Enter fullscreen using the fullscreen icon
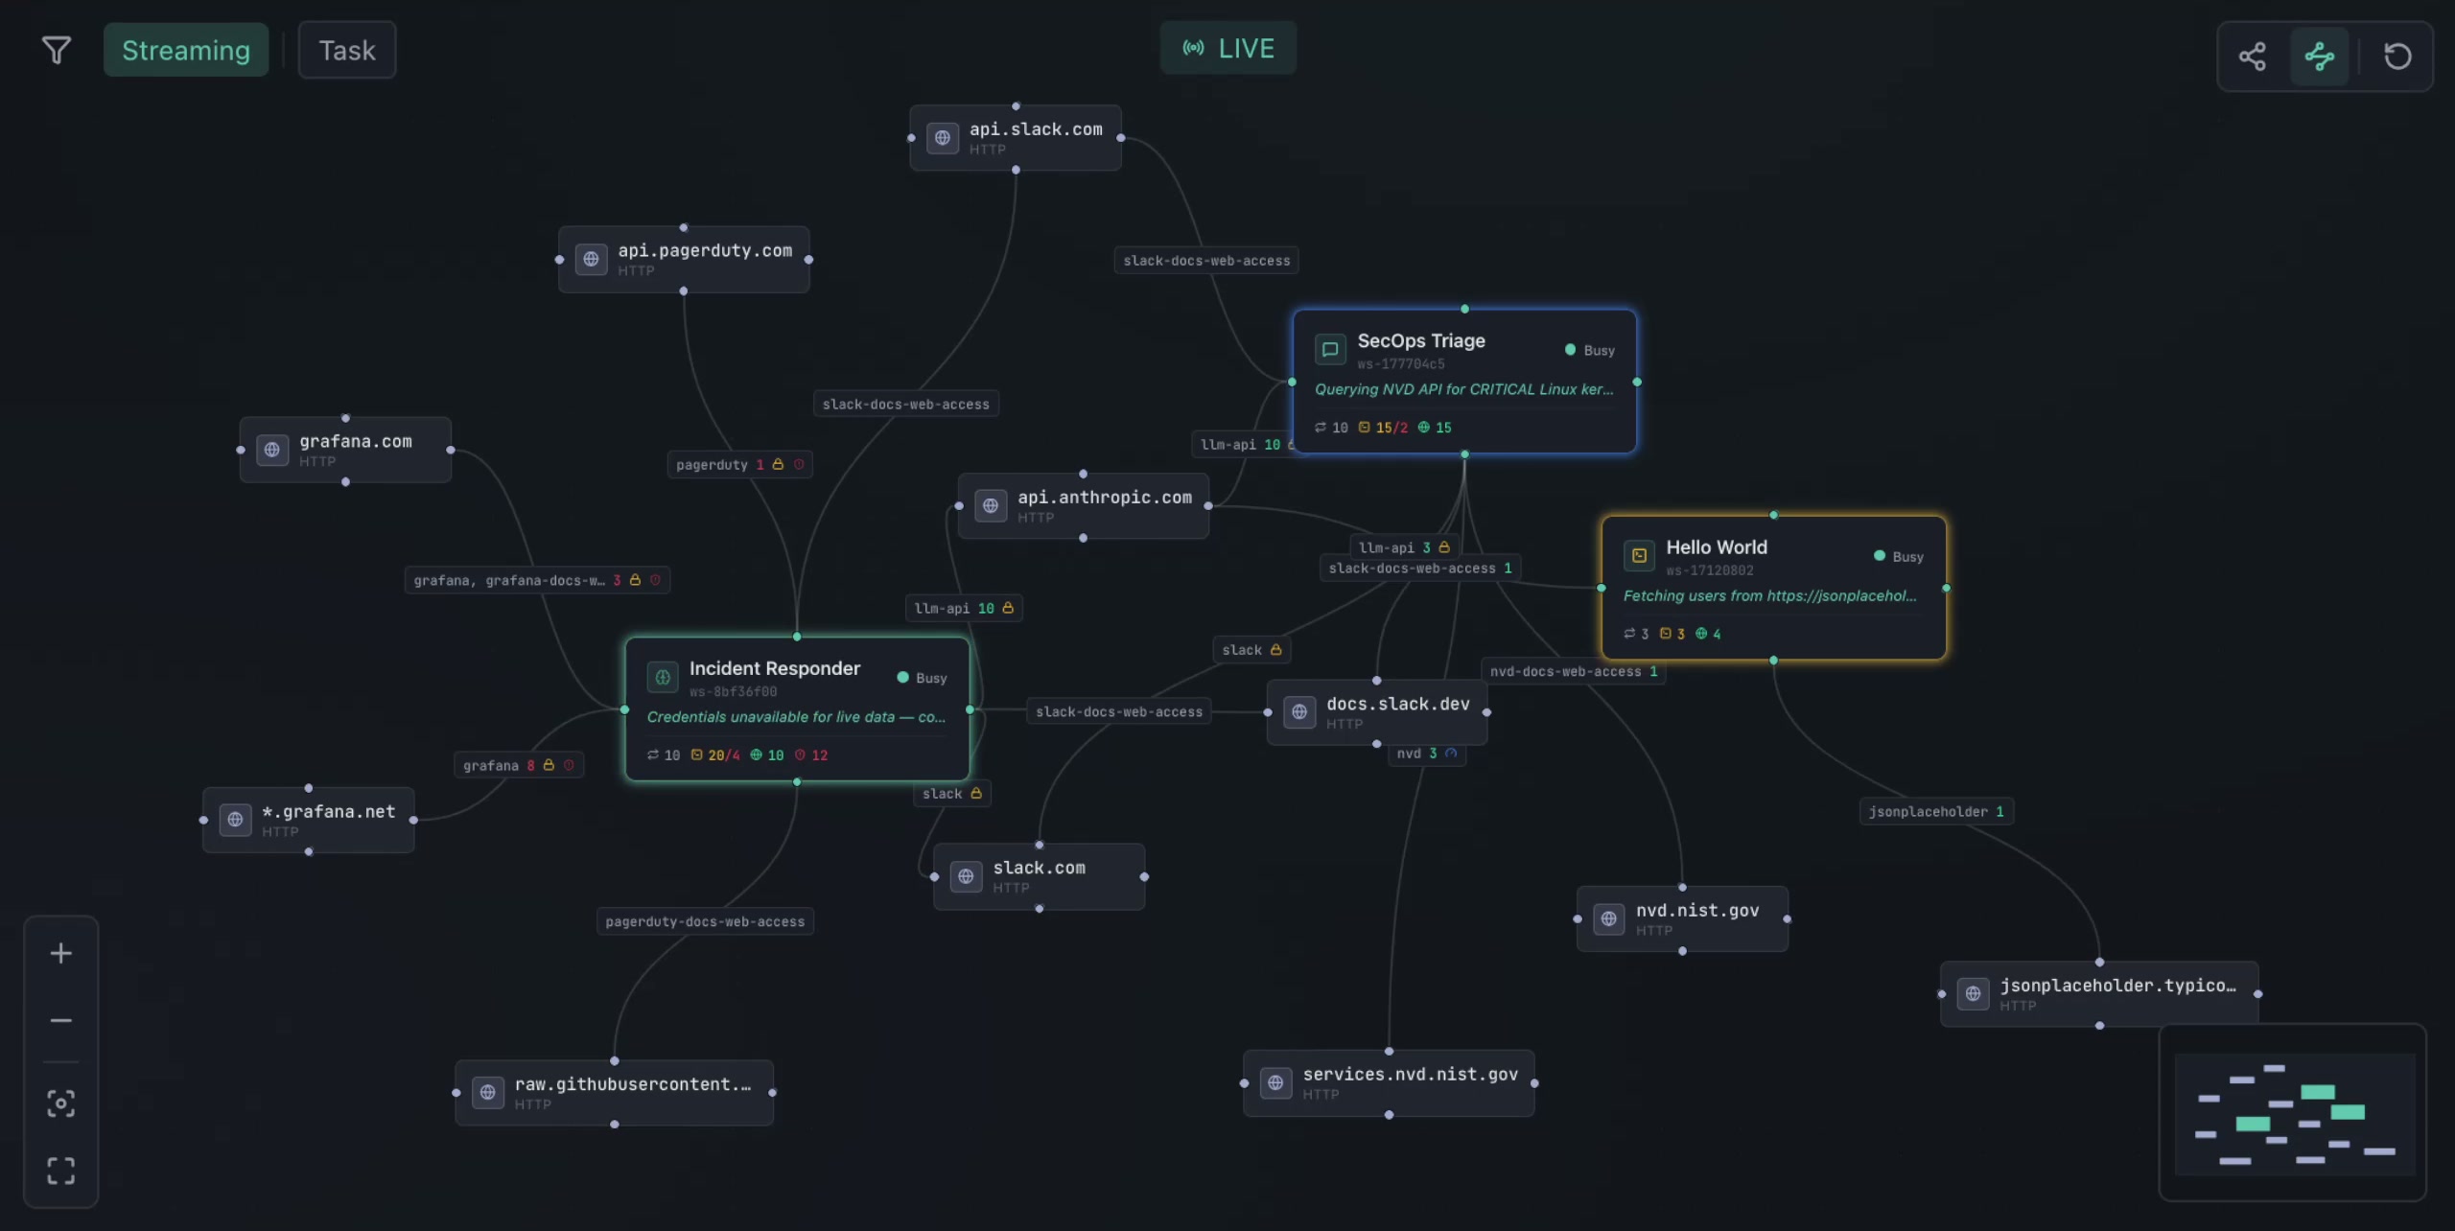Viewport: 2455px width, 1231px height. (60, 1170)
